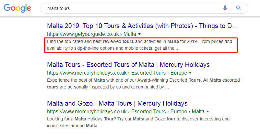This screenshot has width=260, height=134.
Task: Open the dropdown arrow after the second result's URL
Action: tap(190, 73)
